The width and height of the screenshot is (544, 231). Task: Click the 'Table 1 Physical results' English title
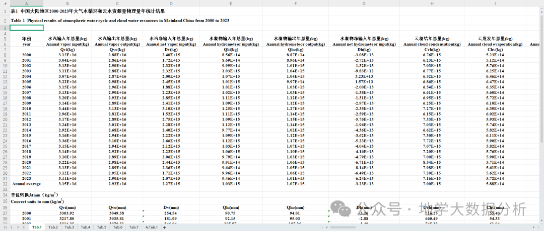(120, 21)
